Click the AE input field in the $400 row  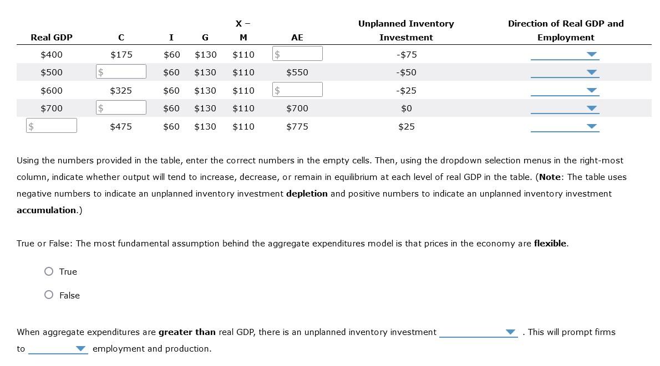pyautogui.click(x=297, y=53)
